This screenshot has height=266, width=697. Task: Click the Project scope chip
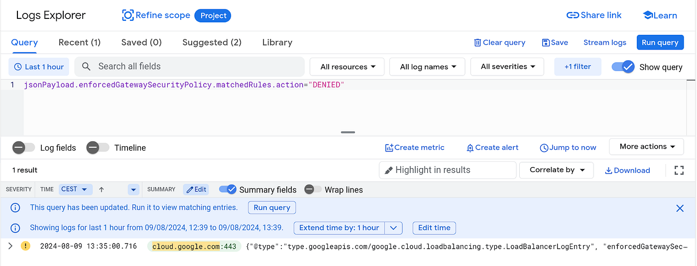click(x=213, y=15)
